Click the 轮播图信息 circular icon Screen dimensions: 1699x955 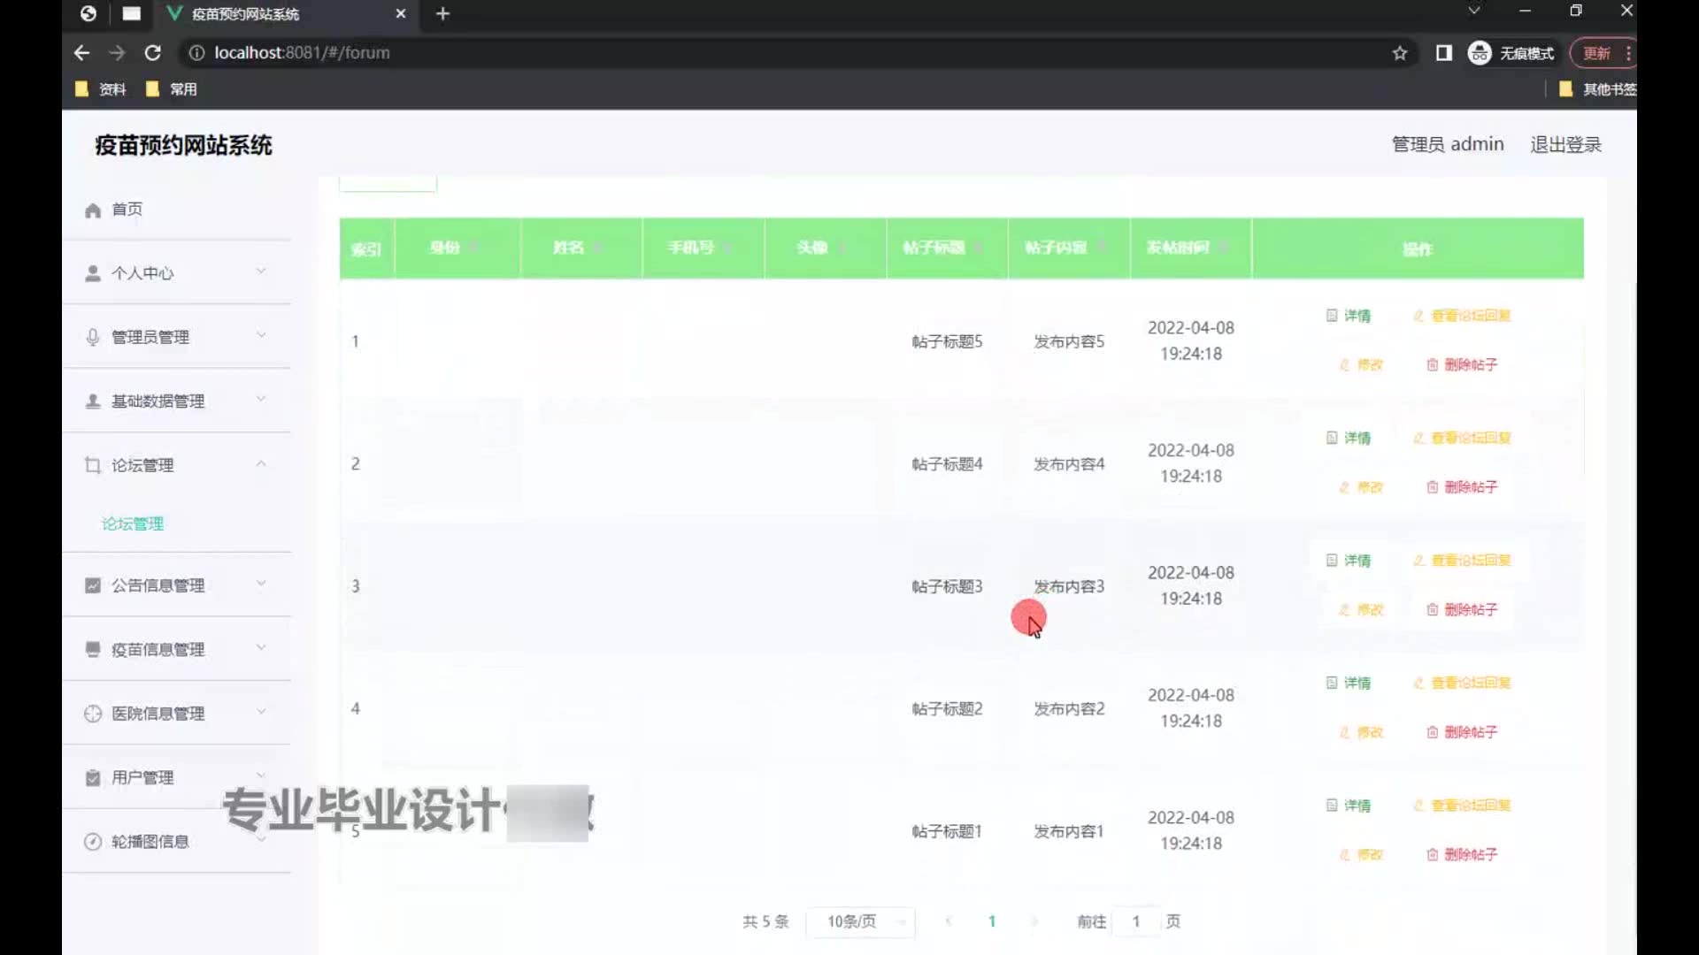click(x=93, y=841)
